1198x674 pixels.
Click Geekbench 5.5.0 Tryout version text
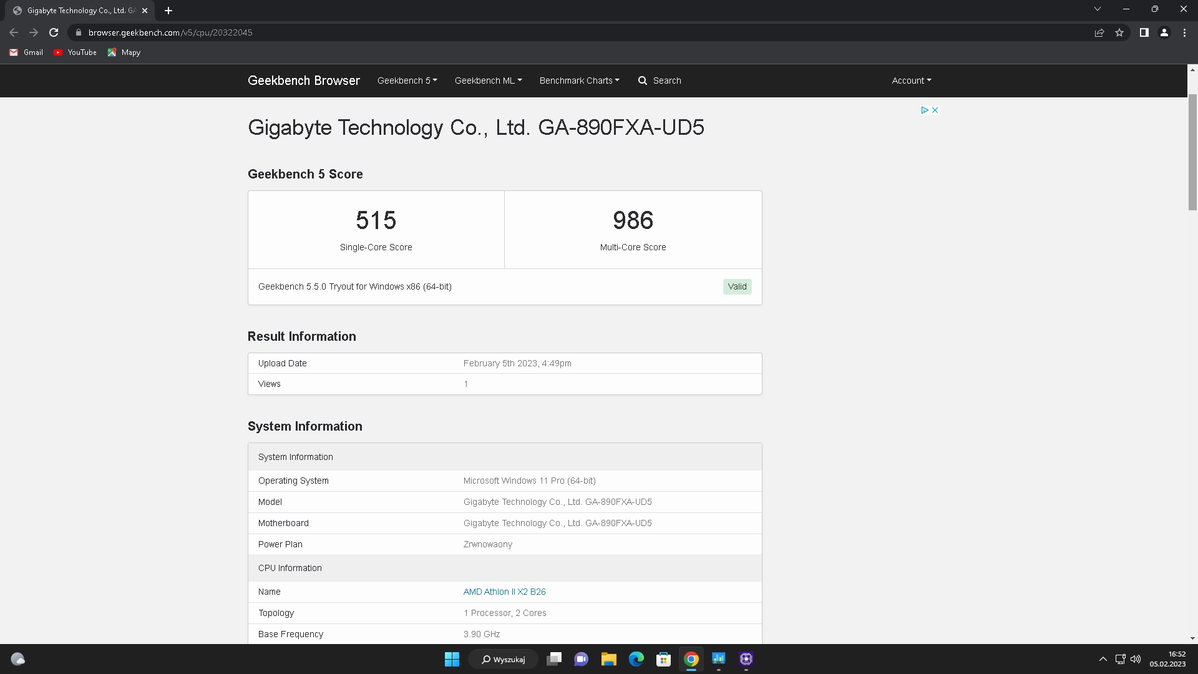click(x=355, y=286)
